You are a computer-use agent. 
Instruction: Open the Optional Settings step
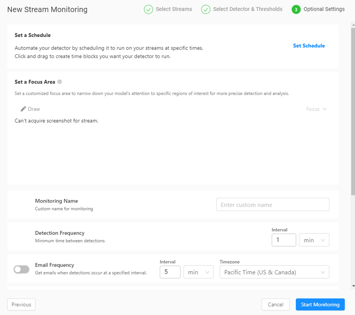(324, 9)
